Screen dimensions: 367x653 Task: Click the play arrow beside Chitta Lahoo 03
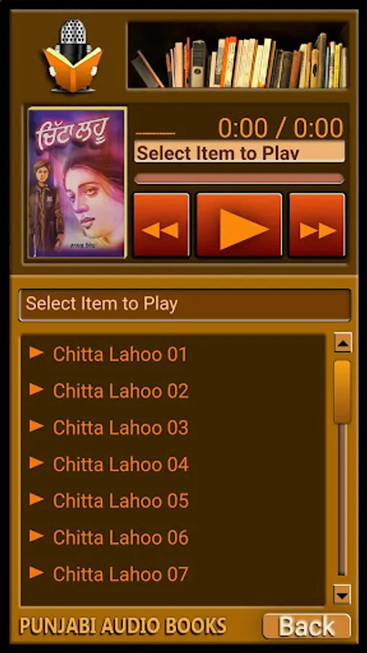pyautogui.click(x=36, y=427)
